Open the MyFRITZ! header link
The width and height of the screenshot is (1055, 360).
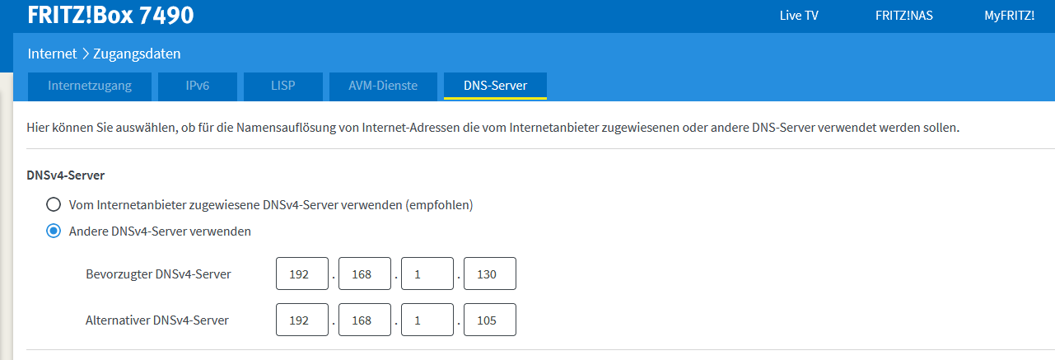pyautogui.click(x=1010, y=15)
